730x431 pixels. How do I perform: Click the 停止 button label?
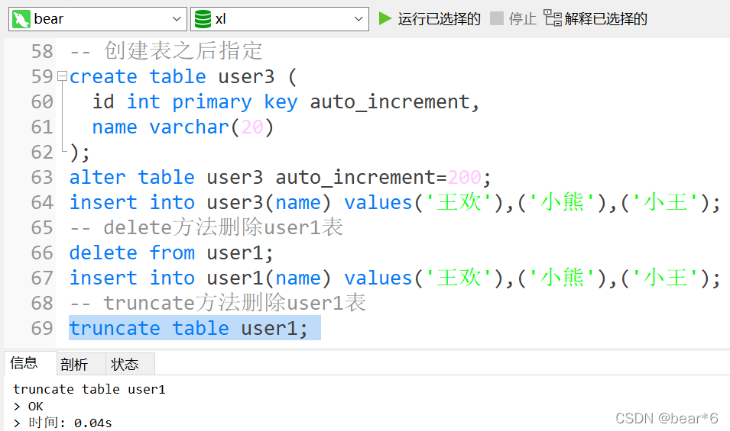(522, 19)
